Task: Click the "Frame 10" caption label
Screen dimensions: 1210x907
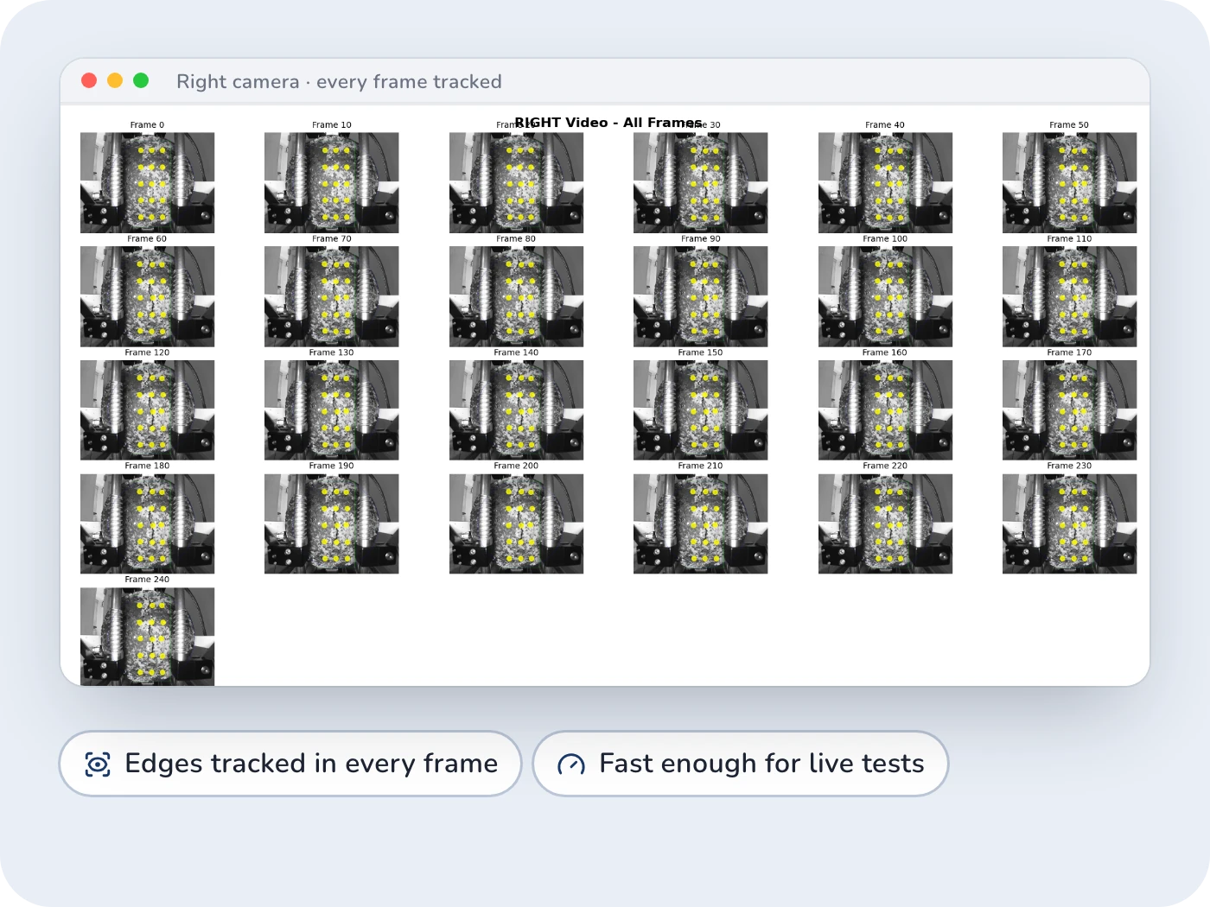Action: (332, 125)
